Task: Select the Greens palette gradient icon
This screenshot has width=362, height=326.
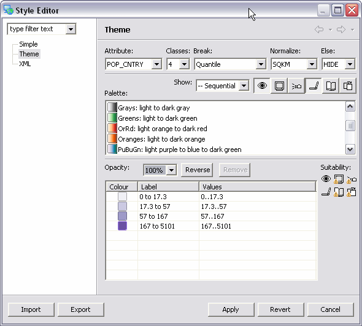Action: coord(112,118)
